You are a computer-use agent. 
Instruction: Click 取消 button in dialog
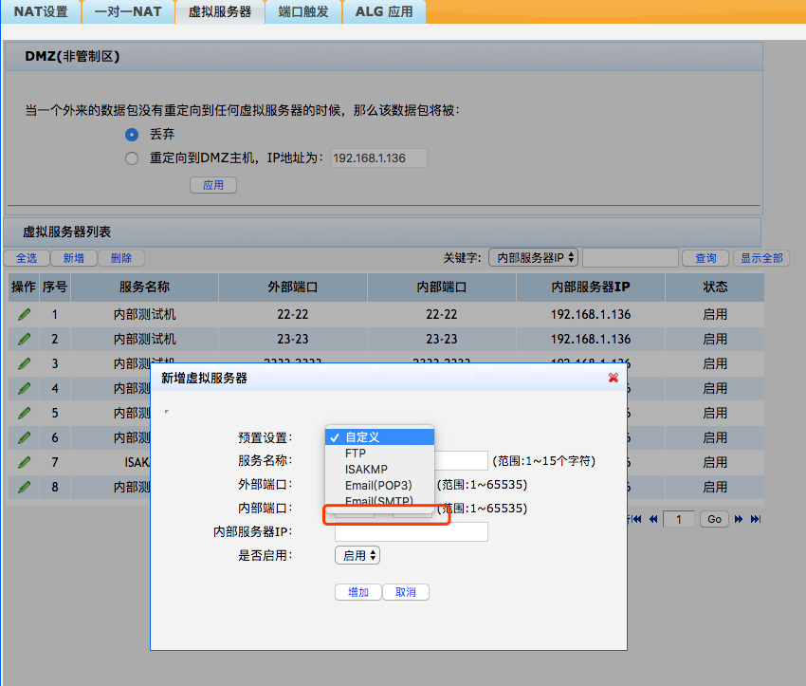coord(406,592)
